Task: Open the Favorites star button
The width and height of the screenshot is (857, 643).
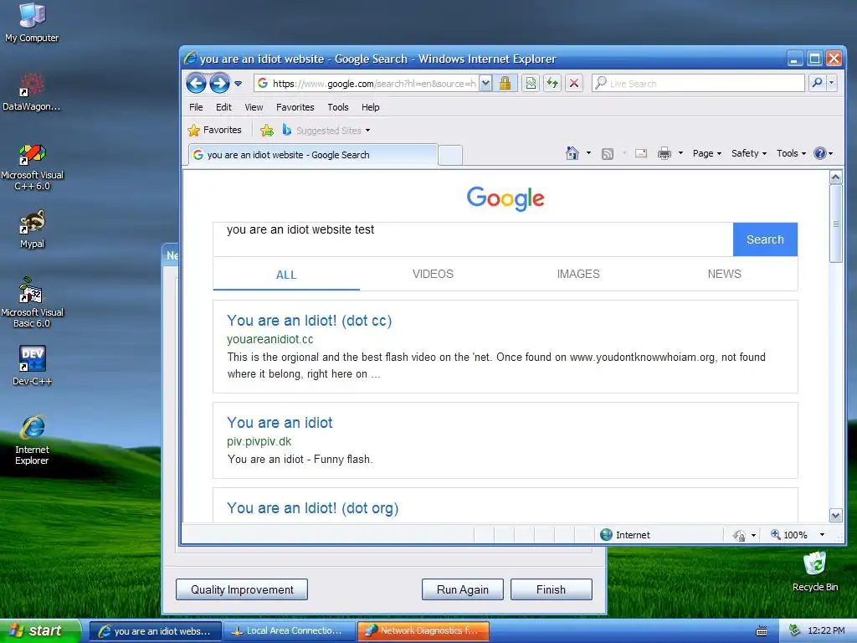Action: point(214,130)
